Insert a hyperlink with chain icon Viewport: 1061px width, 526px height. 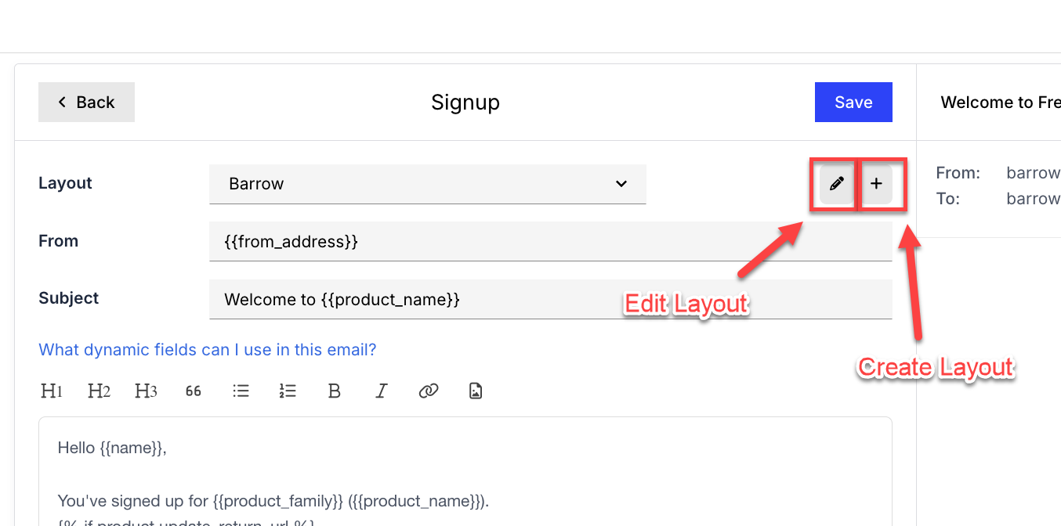pos(429,391)
